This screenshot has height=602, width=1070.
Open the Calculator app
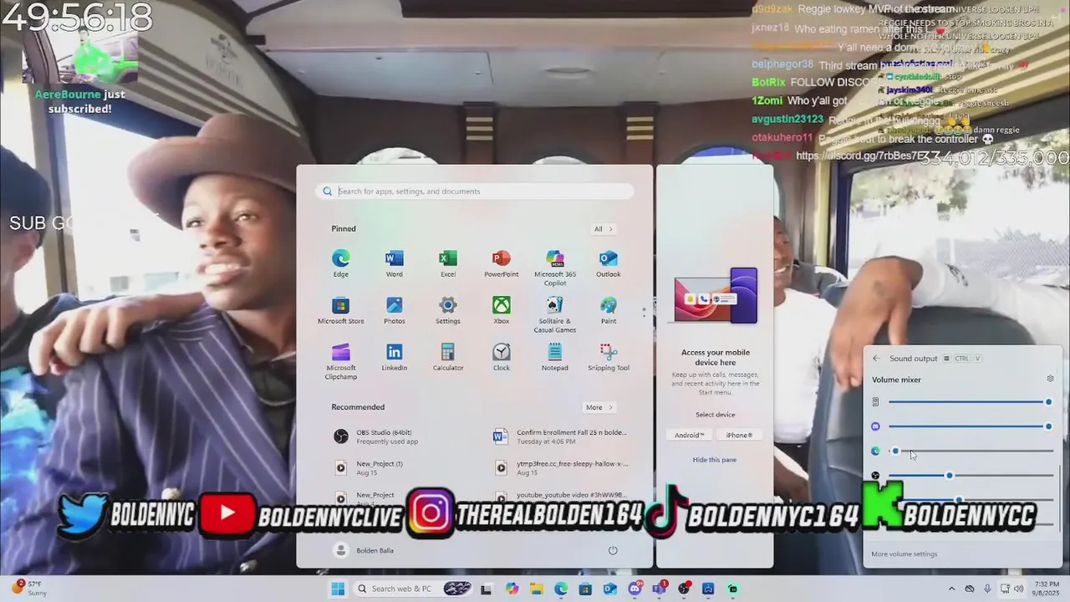pyautogui.click(x=447, y=357)
